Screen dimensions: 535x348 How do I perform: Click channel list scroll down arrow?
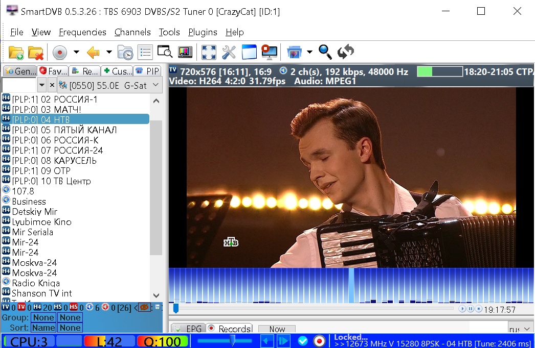pyautogui.click(x=156, y=295)
